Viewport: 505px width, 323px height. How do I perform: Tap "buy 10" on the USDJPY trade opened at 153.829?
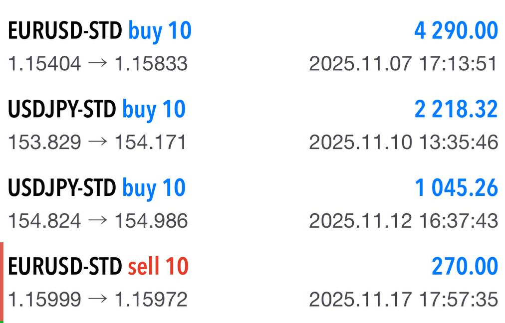[154, 110]
